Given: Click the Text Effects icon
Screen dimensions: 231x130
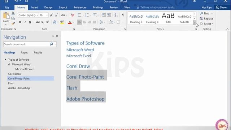Looking at the screenshot, I should 55,22.
